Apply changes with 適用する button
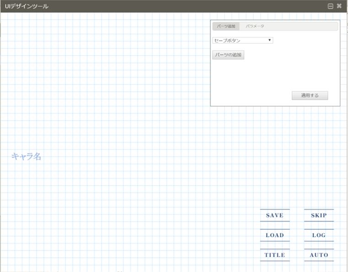Viewport: 348px width, 272px height. (x=310, y=96)
